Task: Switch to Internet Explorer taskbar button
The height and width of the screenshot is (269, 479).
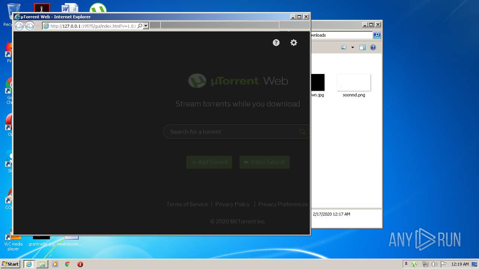Action: 29,264
